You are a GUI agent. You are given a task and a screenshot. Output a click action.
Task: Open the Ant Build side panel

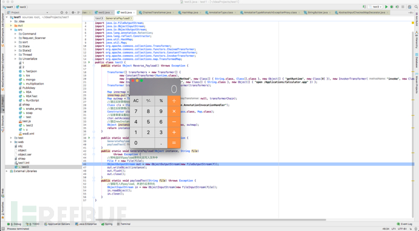(417, 20)
